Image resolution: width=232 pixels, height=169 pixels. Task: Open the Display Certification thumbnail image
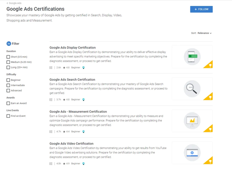point(192,57)
